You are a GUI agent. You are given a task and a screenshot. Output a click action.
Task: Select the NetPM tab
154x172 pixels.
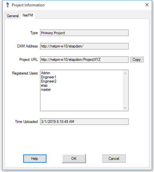[28, 15]
